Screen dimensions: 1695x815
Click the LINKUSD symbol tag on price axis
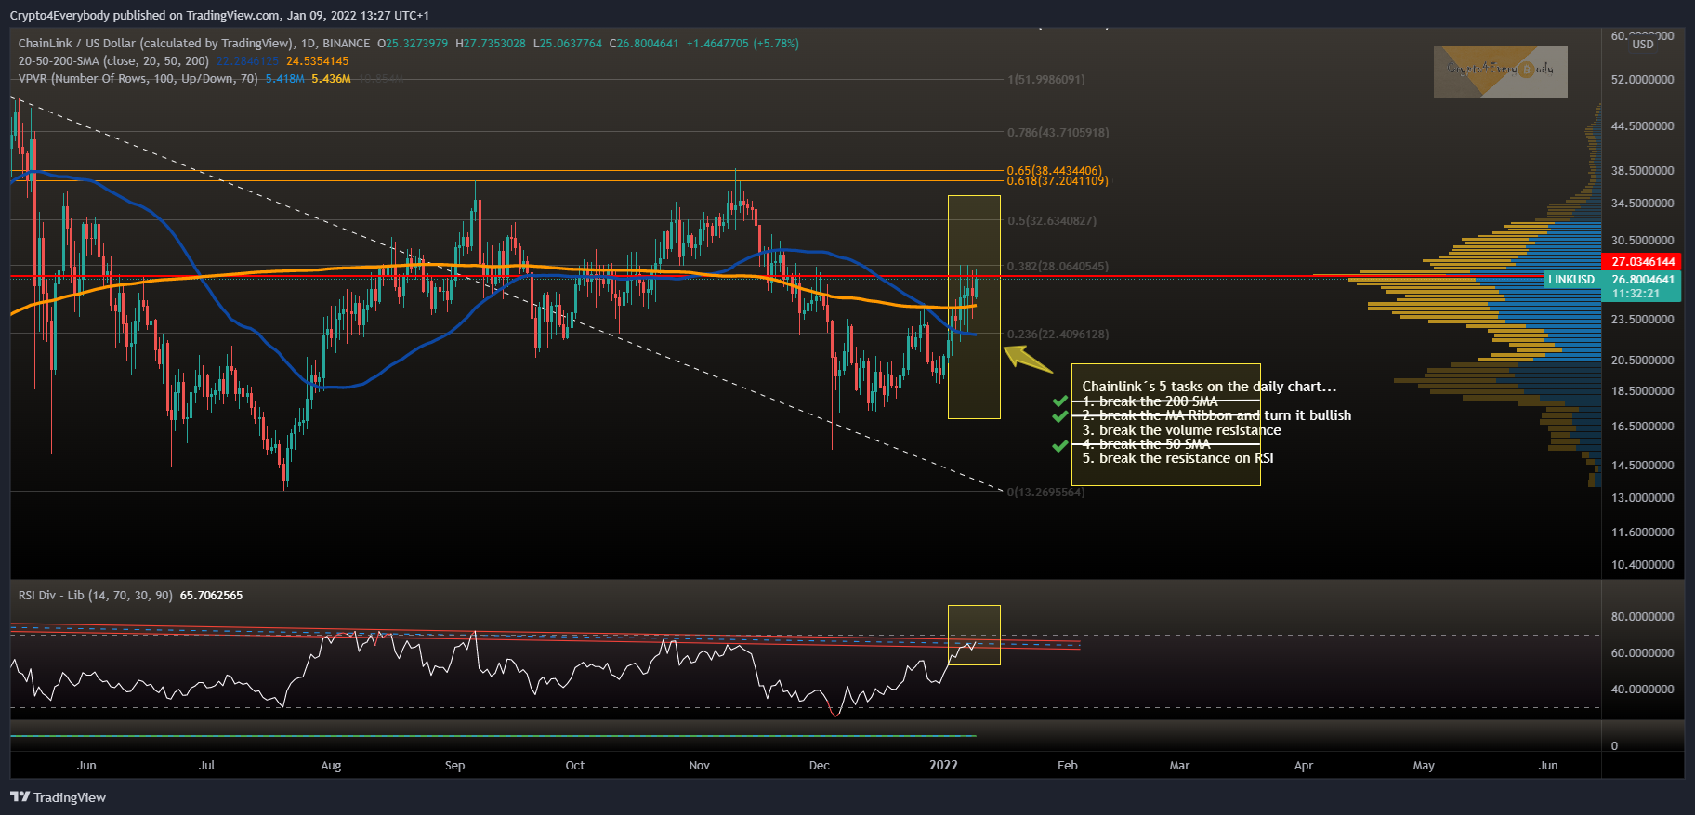pos(1571,280)
